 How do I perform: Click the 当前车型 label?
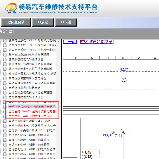[7, 31]
